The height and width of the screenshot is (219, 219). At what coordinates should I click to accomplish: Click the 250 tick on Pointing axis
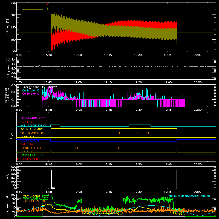[x=13, y=3]
